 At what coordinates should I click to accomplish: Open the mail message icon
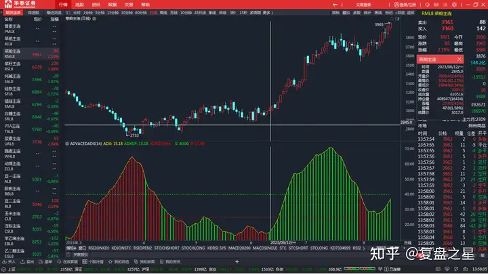tap(436, 5)
